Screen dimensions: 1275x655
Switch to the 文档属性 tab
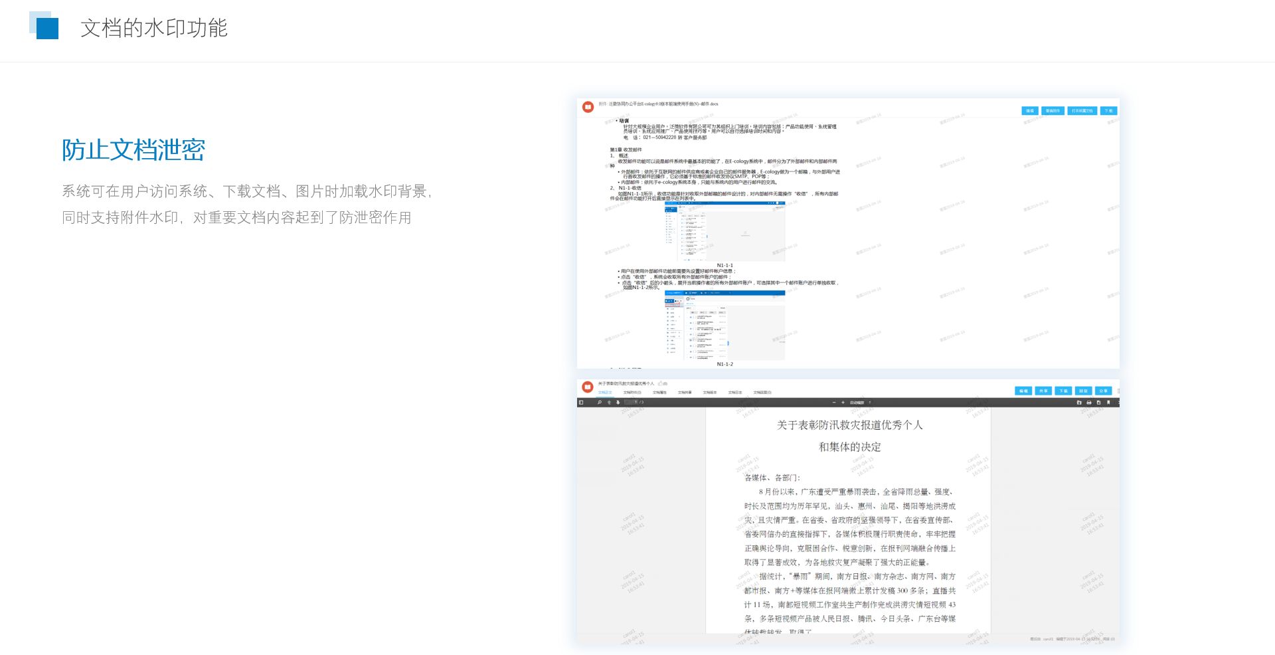[659, 393]
